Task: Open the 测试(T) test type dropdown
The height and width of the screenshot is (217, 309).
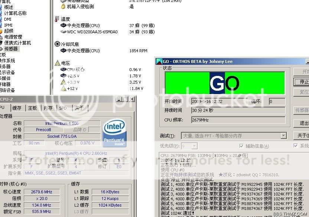Action: (x=283, y=136)
